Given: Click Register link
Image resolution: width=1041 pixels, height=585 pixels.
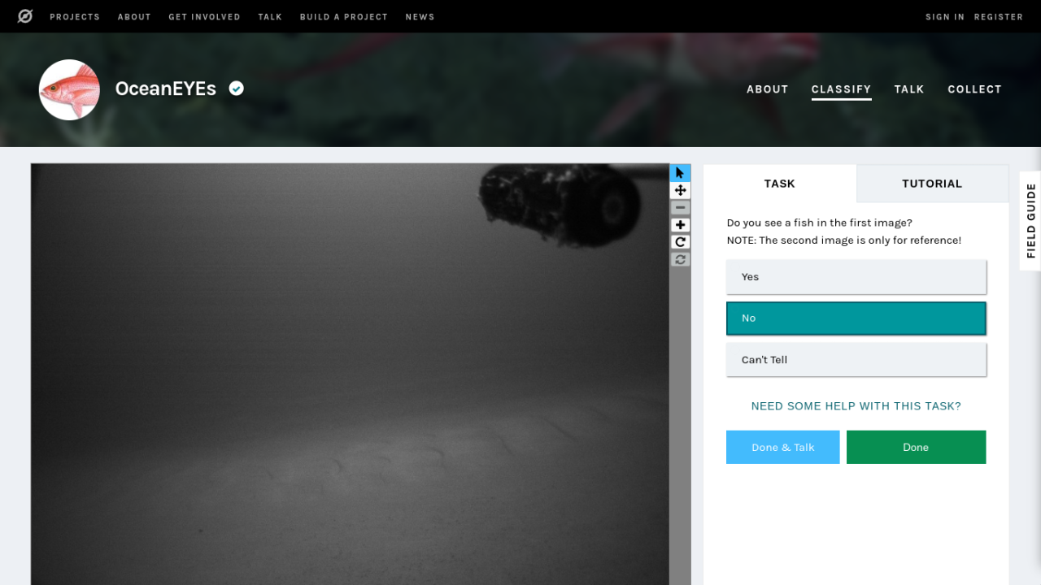Looking at the screenshot, I should point(999,16).
